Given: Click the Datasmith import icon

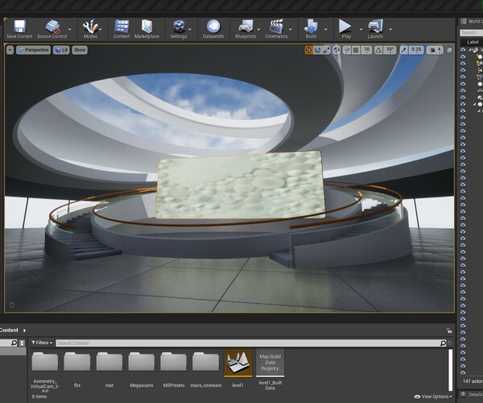Looking at the screenshot, I should click(213, 27).
